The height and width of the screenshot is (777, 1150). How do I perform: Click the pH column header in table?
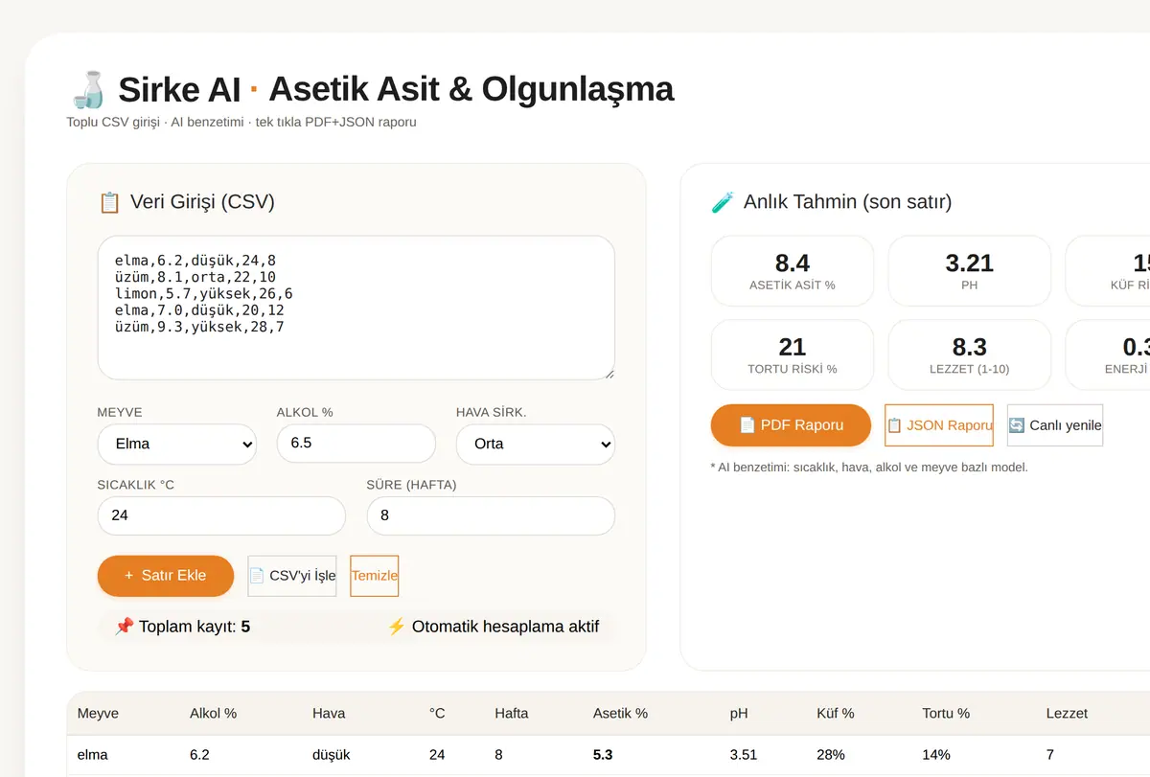tap(739, 714)
